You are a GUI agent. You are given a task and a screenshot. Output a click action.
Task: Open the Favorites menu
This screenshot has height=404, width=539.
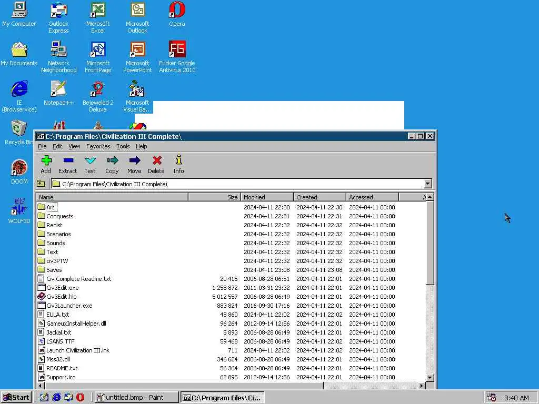98,146
